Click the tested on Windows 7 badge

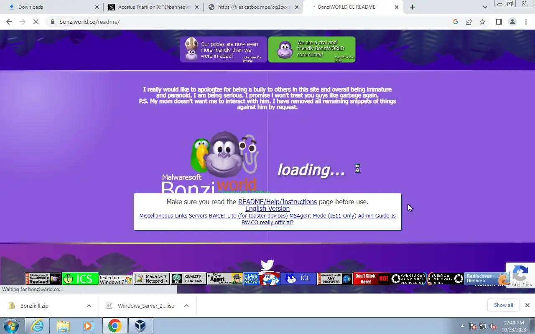point(116,279)
